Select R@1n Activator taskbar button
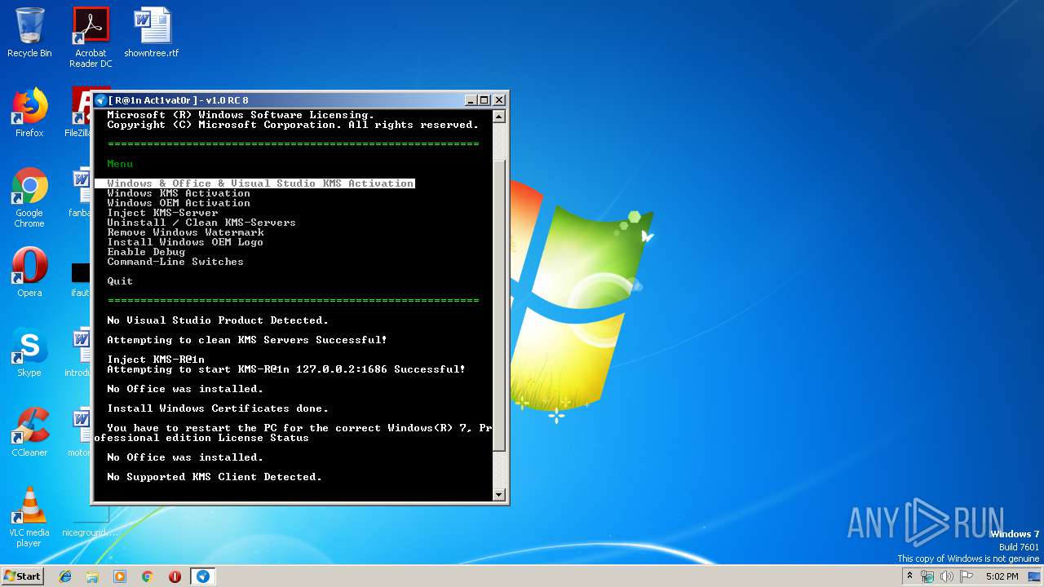1044x587 pixels. click(x=203, y=576)
